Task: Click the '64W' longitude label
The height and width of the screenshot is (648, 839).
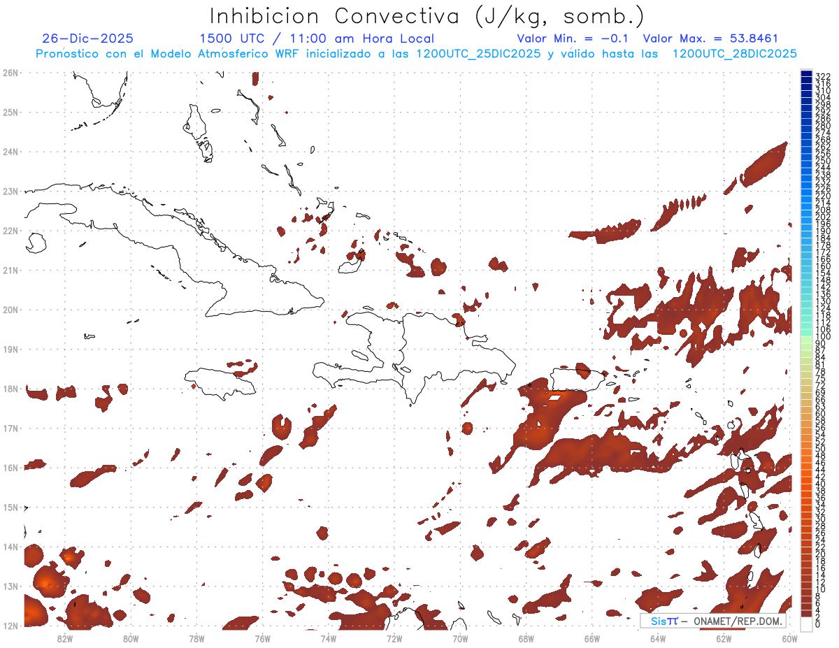Action: 658,638
